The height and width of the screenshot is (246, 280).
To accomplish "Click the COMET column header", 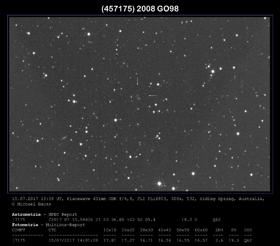I will tap(18, 230).
